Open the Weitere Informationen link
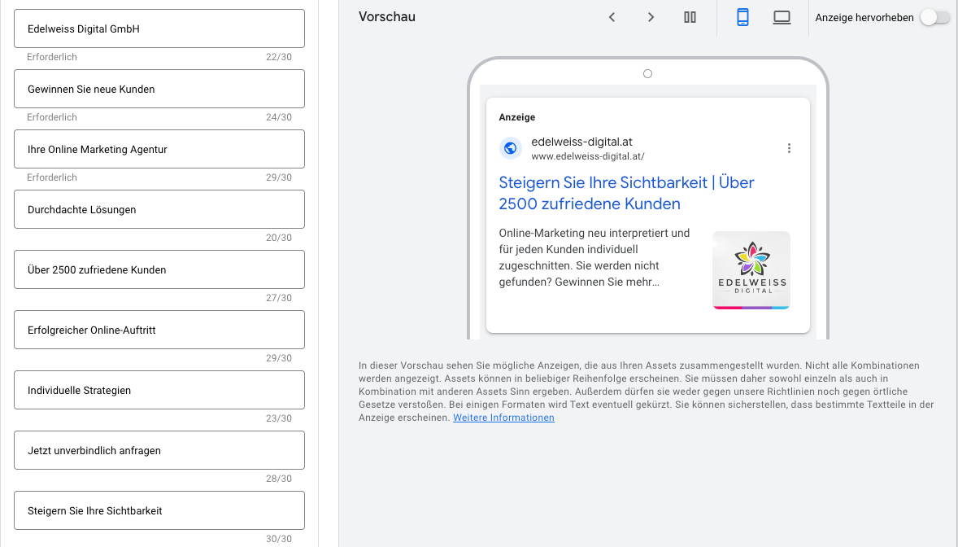Image resolution: width=958 pixels, height=547 pixels. click(503, 418)
